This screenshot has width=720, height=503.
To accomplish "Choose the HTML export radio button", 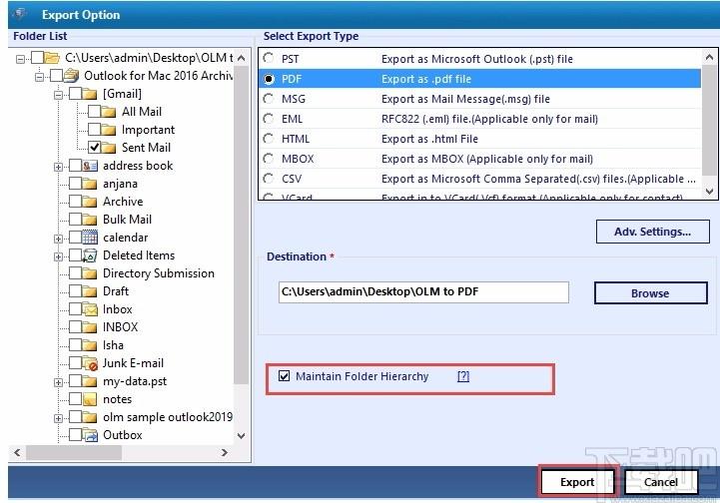I will click(x=269, y=138).
